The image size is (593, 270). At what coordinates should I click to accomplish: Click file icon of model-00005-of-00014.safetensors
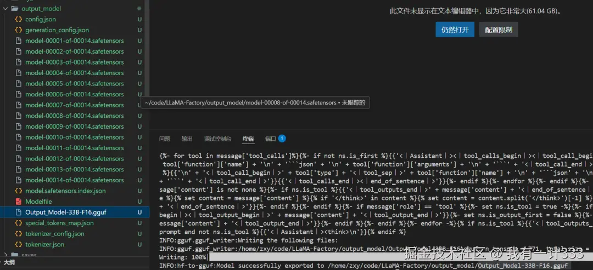pos(18,83)
